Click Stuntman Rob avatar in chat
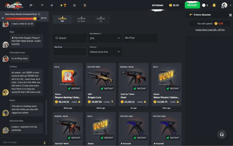This screenshot has width=233, height=146. pyautogui.click(x=5, y=130)
